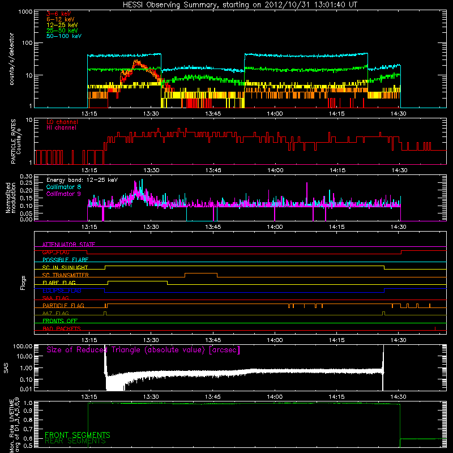Select the POSSIBLE_FLARE flag label
Viewport: 453px width, 453px height.
(x=65, y=260)
